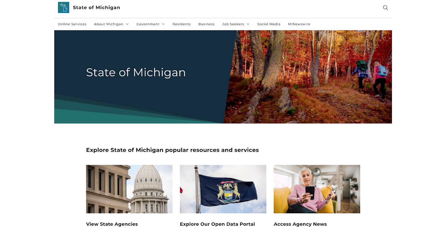Click the About Michigan menu label
This screenshot has width=446, height=231.
pos(108,24)
